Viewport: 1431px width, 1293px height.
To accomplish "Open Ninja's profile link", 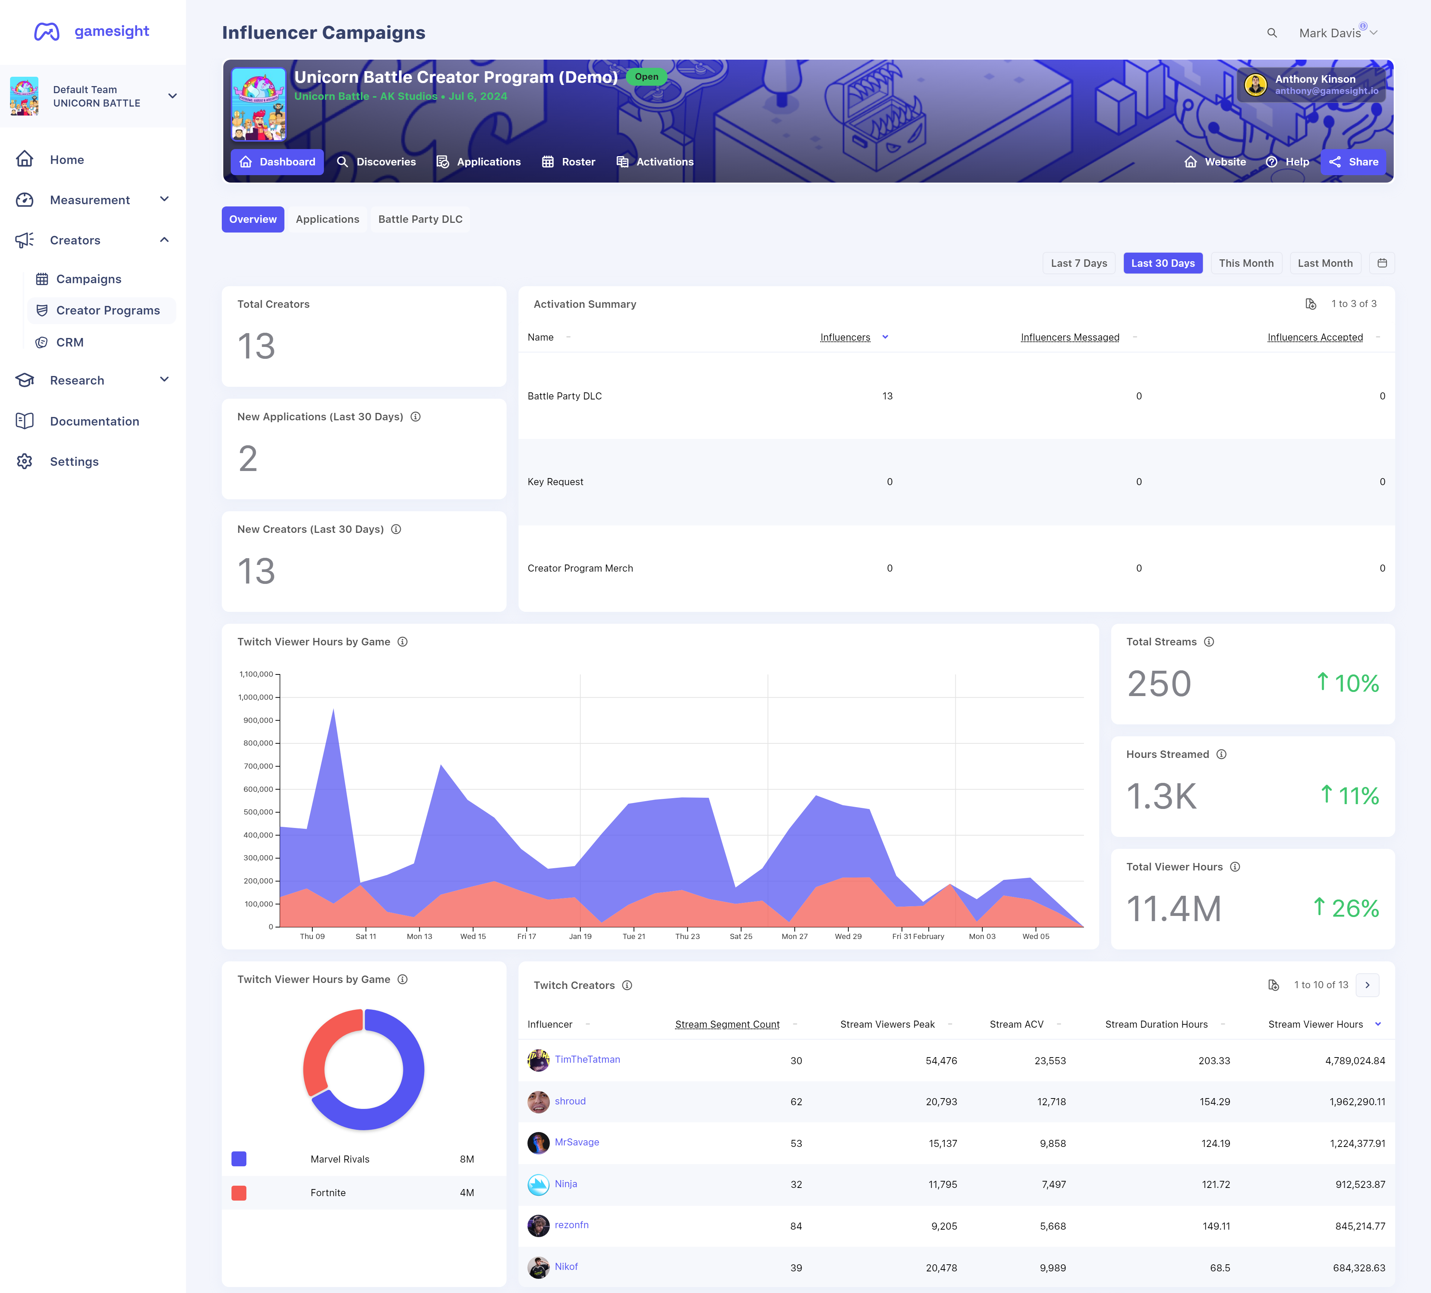I will click(x=566, y=1184).
